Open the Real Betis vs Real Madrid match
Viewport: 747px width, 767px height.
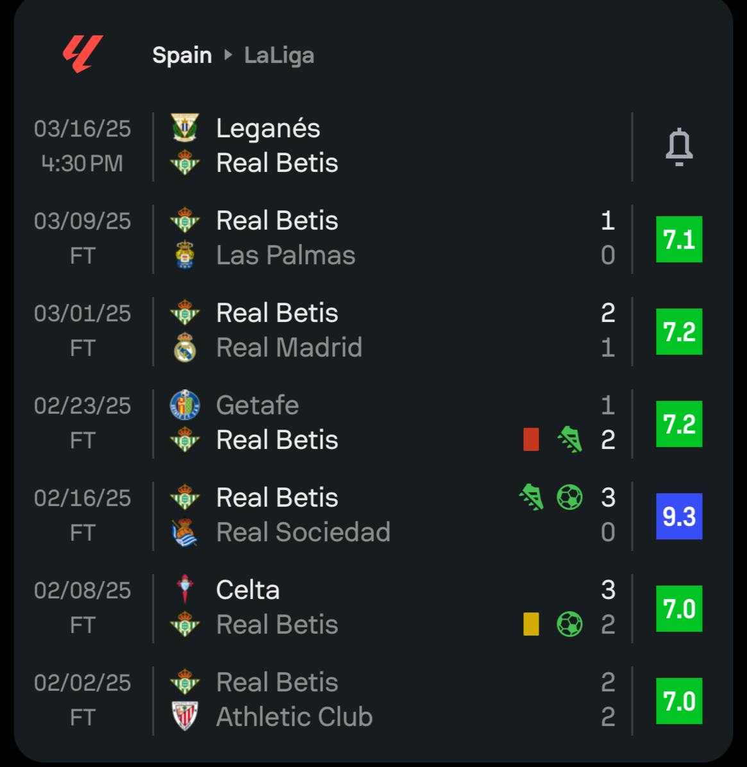pos(385,331)
